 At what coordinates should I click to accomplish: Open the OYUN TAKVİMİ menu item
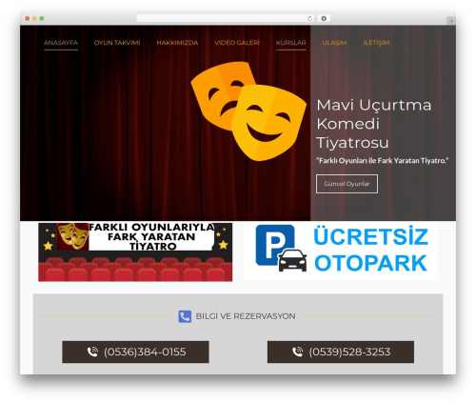[117, 43]
